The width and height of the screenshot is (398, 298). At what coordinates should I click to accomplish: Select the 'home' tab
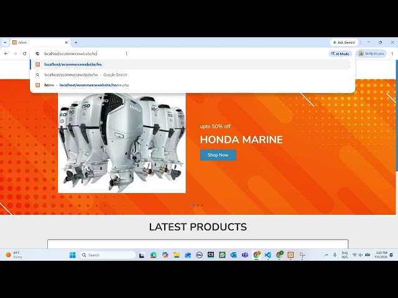(x=40, y=43)
